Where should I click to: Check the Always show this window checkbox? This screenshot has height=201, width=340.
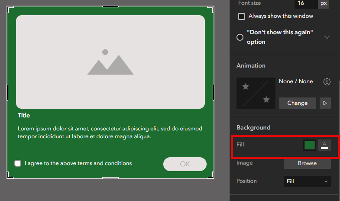click(242, 16)
